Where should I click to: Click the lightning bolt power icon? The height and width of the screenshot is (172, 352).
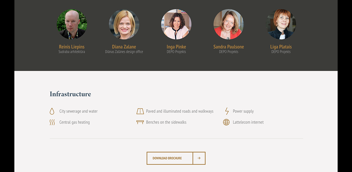coord(227,111)
